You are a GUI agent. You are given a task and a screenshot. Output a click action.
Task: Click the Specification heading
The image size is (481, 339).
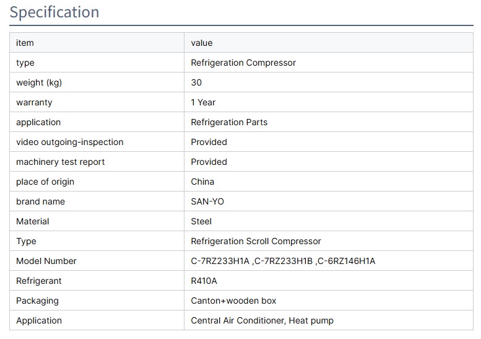coord(54,12)
